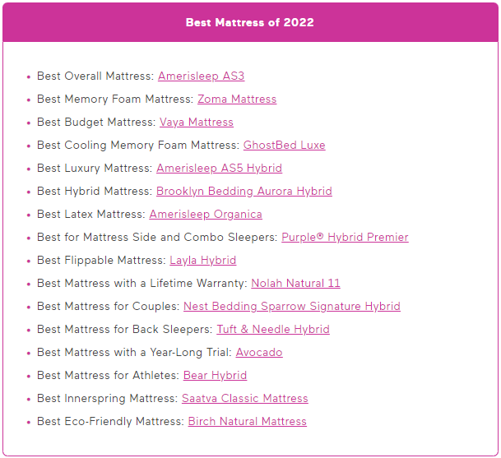Open the Amerisleep AS3 link

click(x=201, y=76)
